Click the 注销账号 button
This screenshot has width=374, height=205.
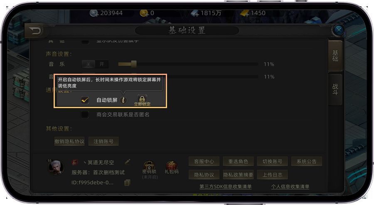(103, 142)
